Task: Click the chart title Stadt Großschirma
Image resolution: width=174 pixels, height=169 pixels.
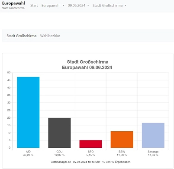Action: pos(87,62)
